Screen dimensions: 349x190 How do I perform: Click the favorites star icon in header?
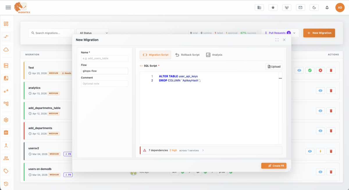click(273, 8)
